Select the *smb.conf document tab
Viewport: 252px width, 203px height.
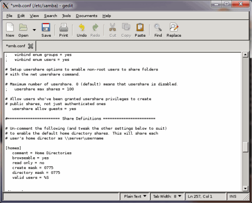(x=16, y=46)
